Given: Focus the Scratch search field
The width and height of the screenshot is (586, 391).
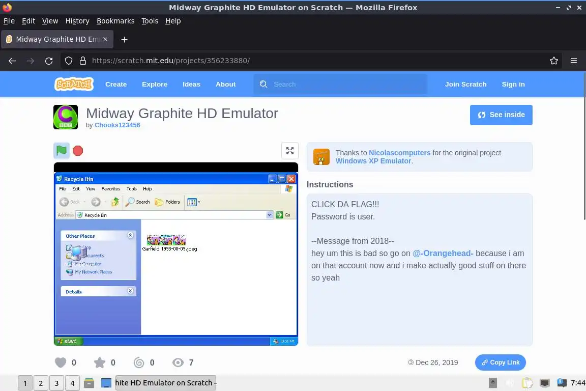Looking at the screenshot, I should 340,84.
